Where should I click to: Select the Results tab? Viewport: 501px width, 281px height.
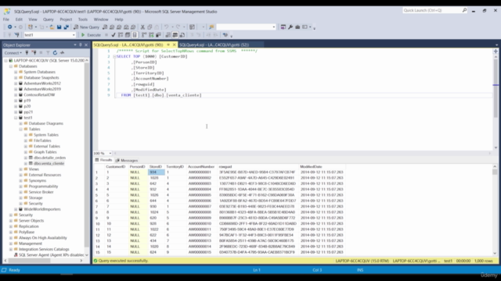coord(103,160)
